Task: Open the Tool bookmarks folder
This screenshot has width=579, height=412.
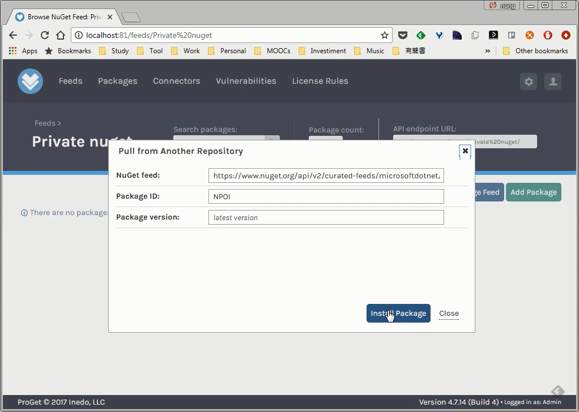Action: tap(150, 51)
